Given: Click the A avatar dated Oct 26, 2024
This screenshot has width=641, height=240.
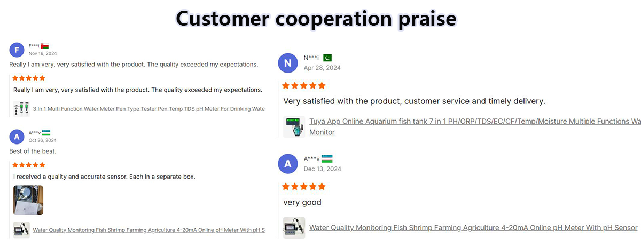Looking at the screenshot, I should (17, 137).
